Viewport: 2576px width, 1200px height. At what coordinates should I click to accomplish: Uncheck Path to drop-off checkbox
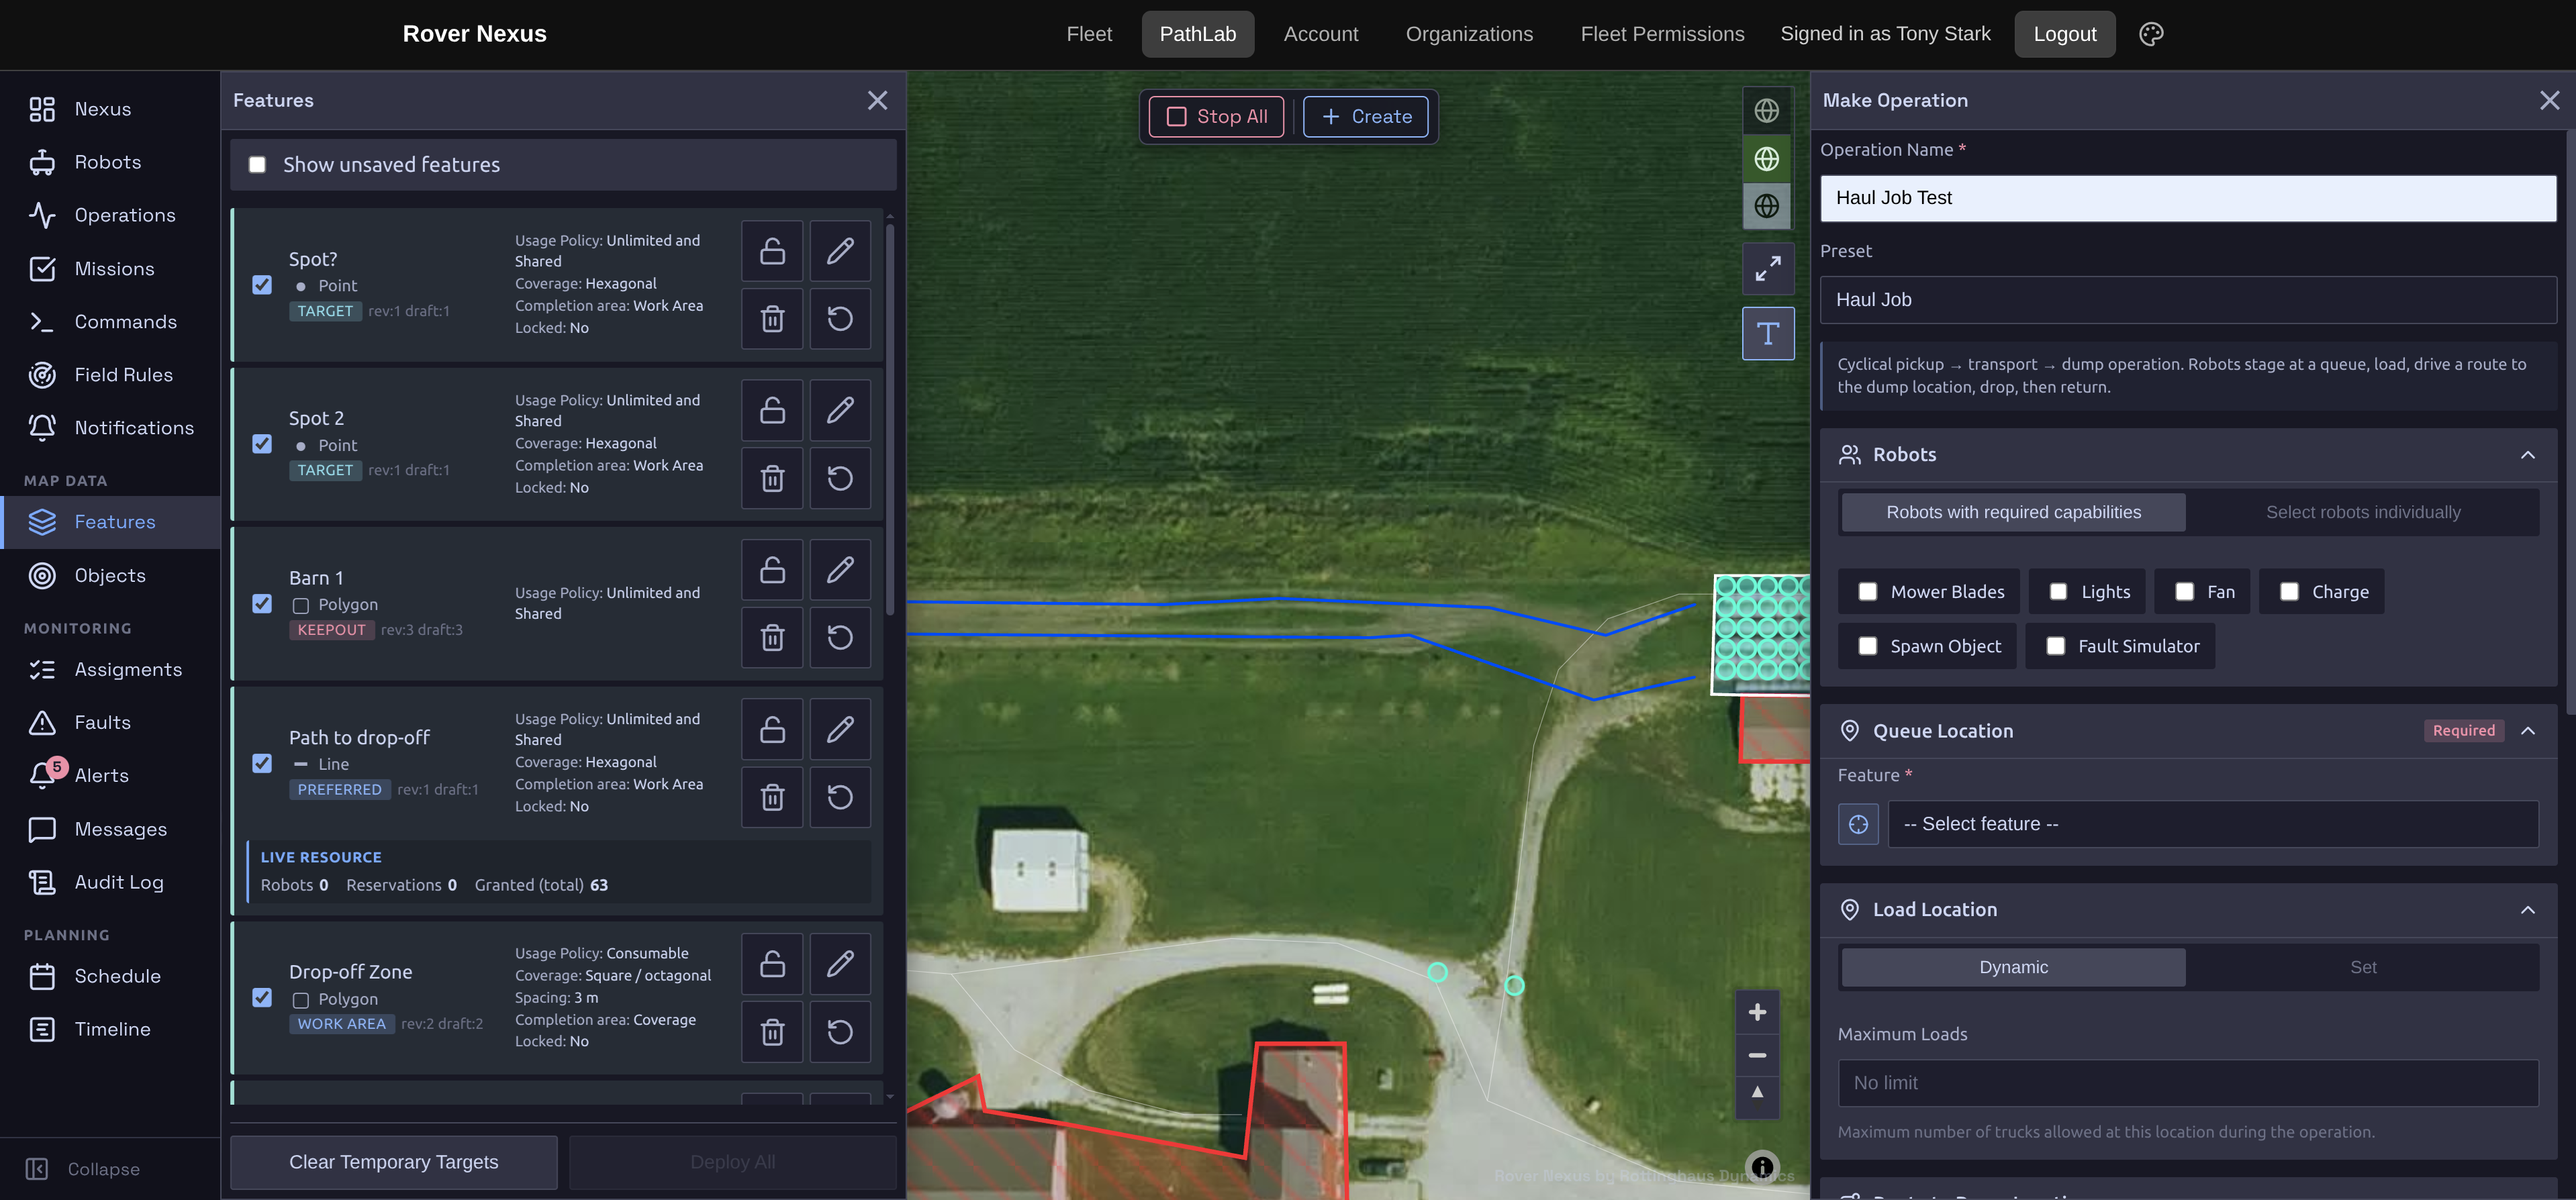click(262, 763)
